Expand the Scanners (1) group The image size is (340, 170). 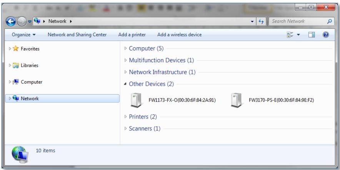point(125,128)
